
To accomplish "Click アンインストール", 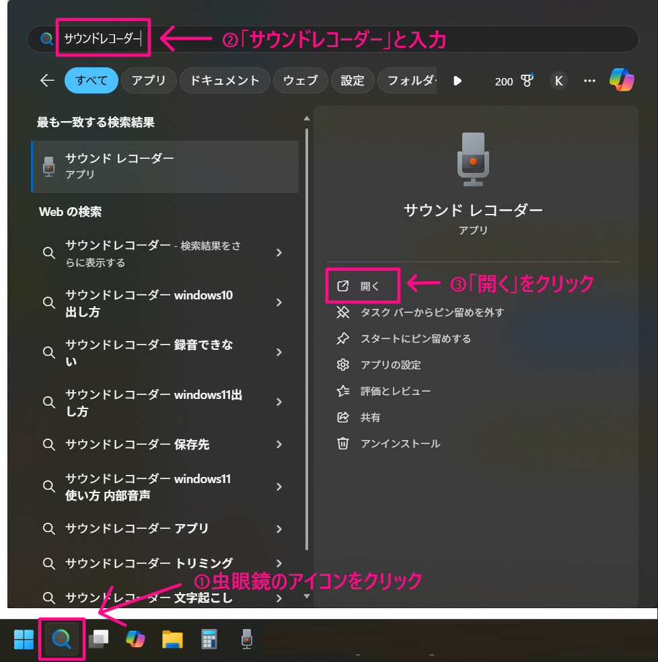I will coord(388,443).
